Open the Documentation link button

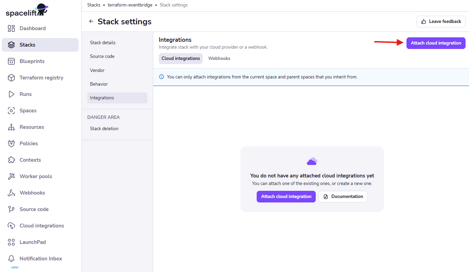click(x=343, y=197)
